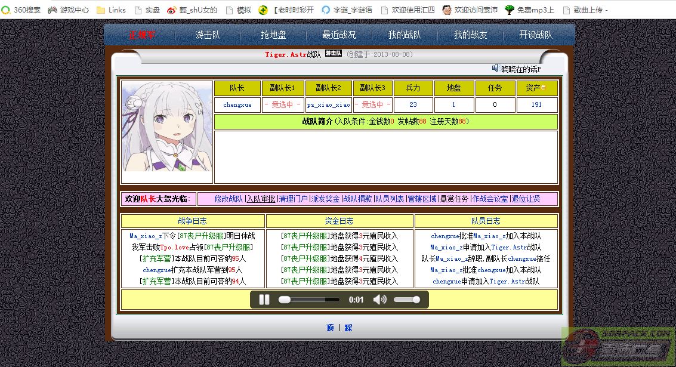Open captain chengxue's profile in 队长 column
676x367 pixels.
[x=237, y=104]
